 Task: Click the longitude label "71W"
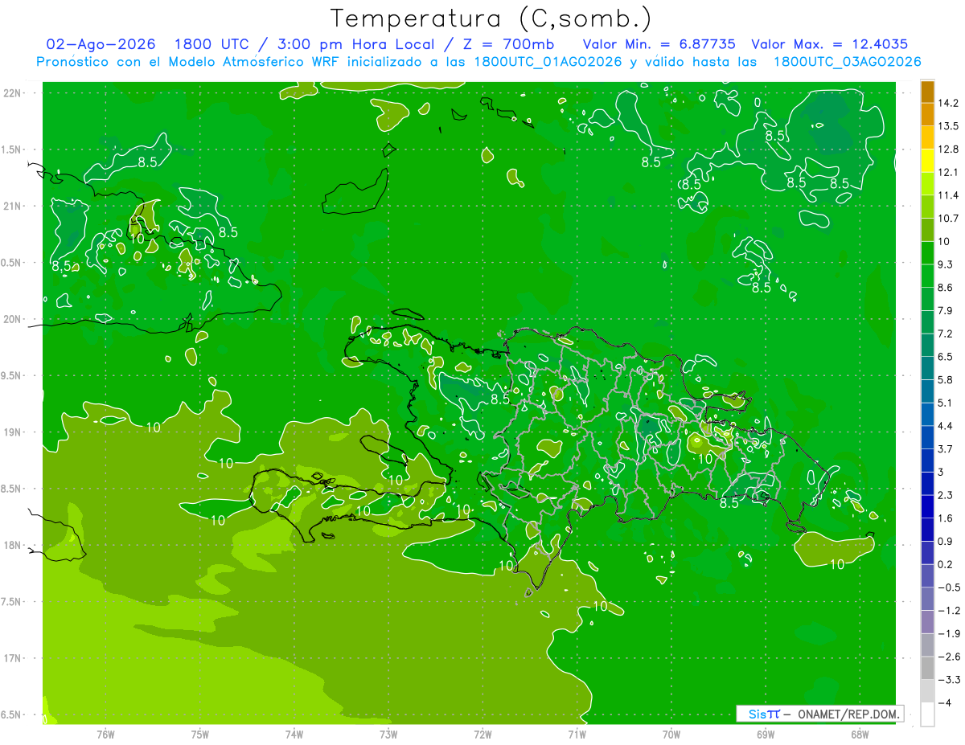[x=577, y=734]
